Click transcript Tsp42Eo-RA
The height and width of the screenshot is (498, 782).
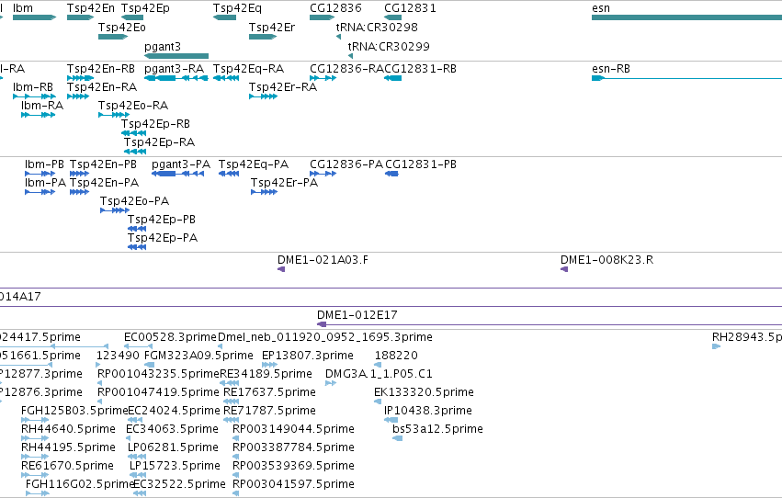click(x=114, y=115)
